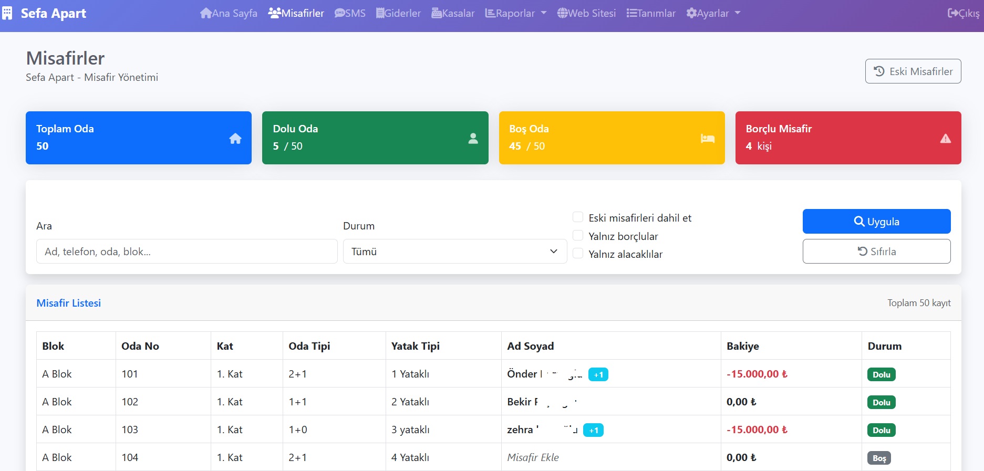This screenshot has height=471, width=984.
Task: Tick the Yalnız alacaklılar checkbox
Action: click(x=578, y=253)
